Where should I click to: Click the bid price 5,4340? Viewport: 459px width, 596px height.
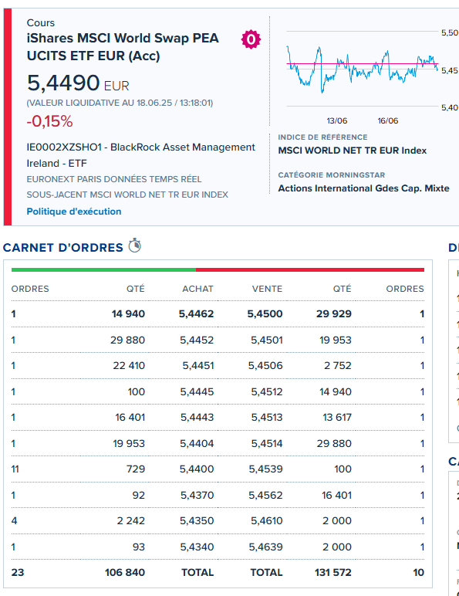pos(197,547)
